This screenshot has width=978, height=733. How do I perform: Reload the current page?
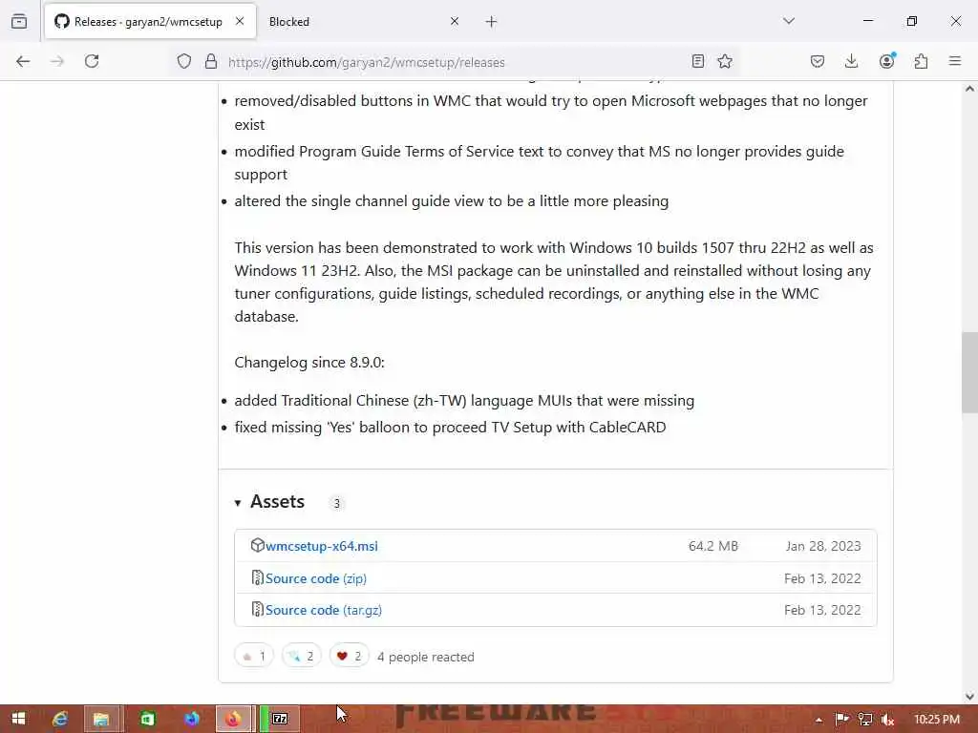click(92, 61)
